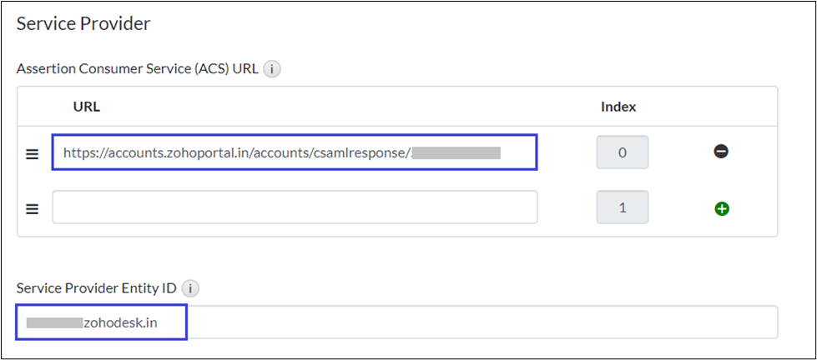Image resolution: width=817 pixels, height=360 pixels.
Task: Add a new ACS URL row with plus icon
Action: [722, 208]
